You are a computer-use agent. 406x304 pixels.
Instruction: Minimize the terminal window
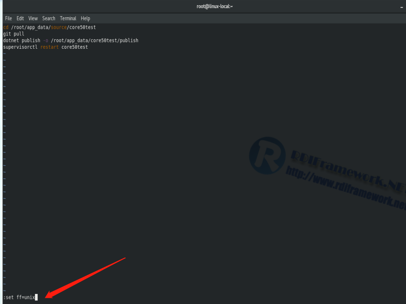402,7
